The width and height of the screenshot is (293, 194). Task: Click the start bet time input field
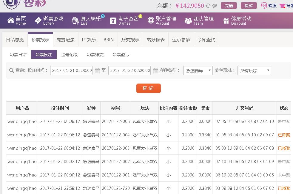point(72,70)
